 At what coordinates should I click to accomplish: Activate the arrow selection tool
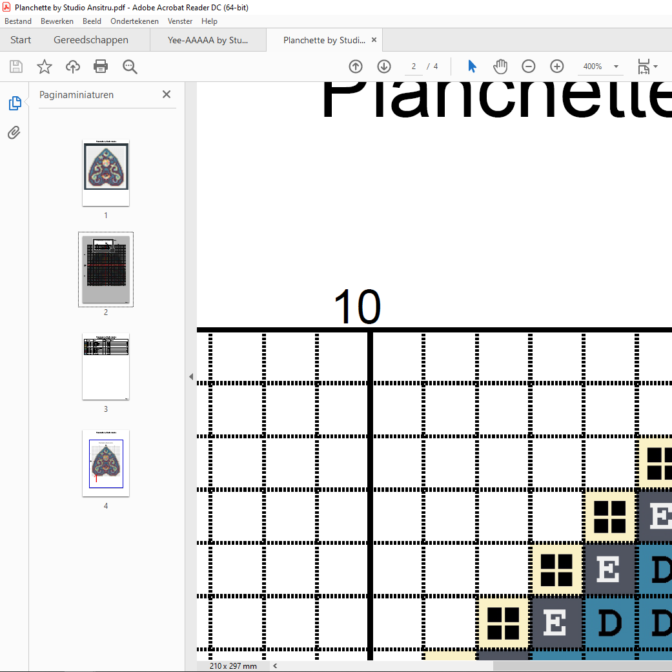tap(472, 66)
